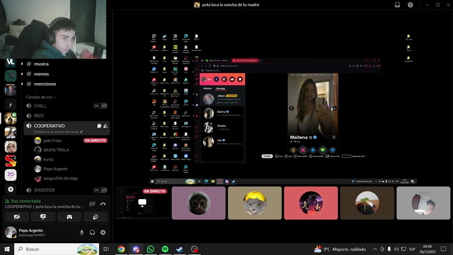453x255 pixels.
Task: Switch to Matches tab in streamed Tinder
Action: coord(207,88)
